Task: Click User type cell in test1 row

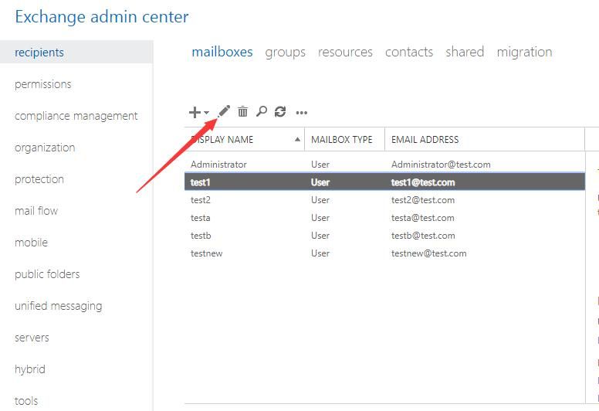Action: (320, 182)
